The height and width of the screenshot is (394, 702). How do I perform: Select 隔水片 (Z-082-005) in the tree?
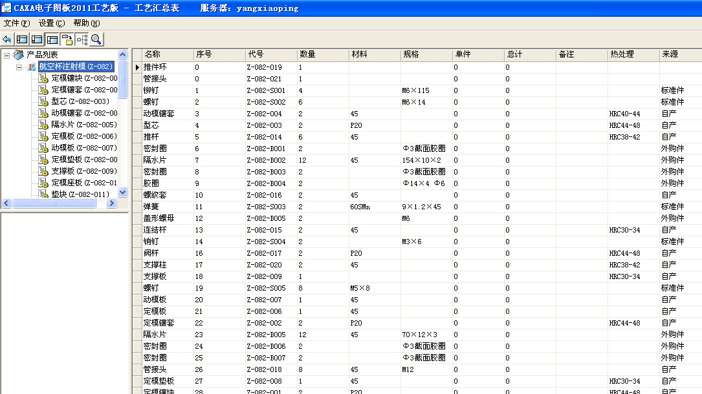(x=83, y=125)
